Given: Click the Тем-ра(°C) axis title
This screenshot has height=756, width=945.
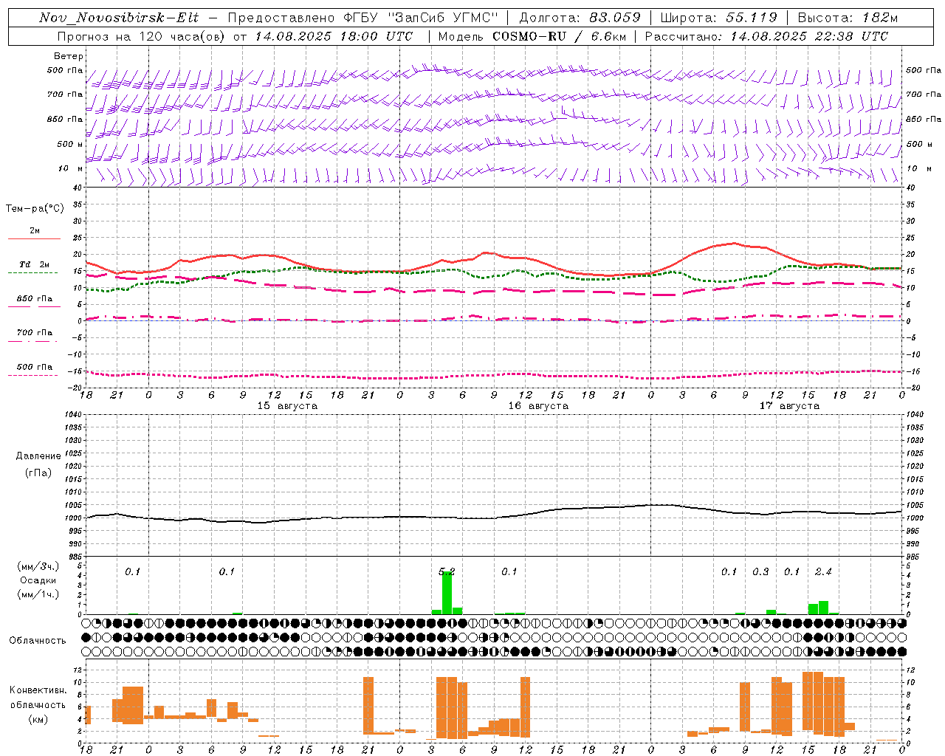Looking at the screenshot, I should pos(35,208).
